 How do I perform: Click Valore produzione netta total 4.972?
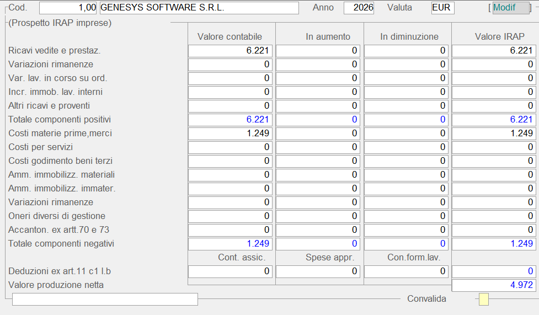(494, 285)
